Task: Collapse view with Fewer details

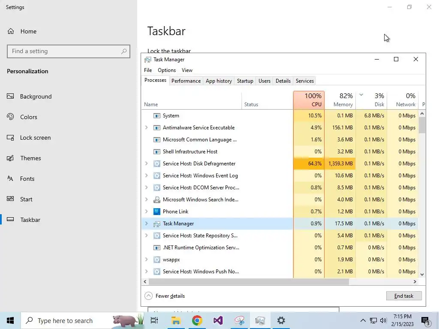Action: coord(165,296)
